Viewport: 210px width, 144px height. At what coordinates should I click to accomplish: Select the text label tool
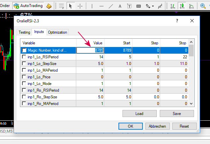tap(129, 6)
